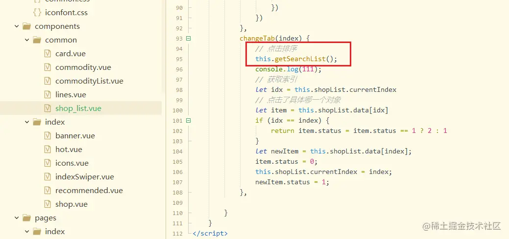Collapse the pages folder chevron
The height and width of the screenshot is (239, 509).
pos(17,218)
